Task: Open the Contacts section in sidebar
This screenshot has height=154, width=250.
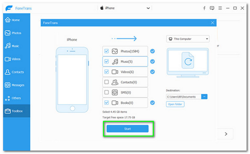Action: pos(17,72)
